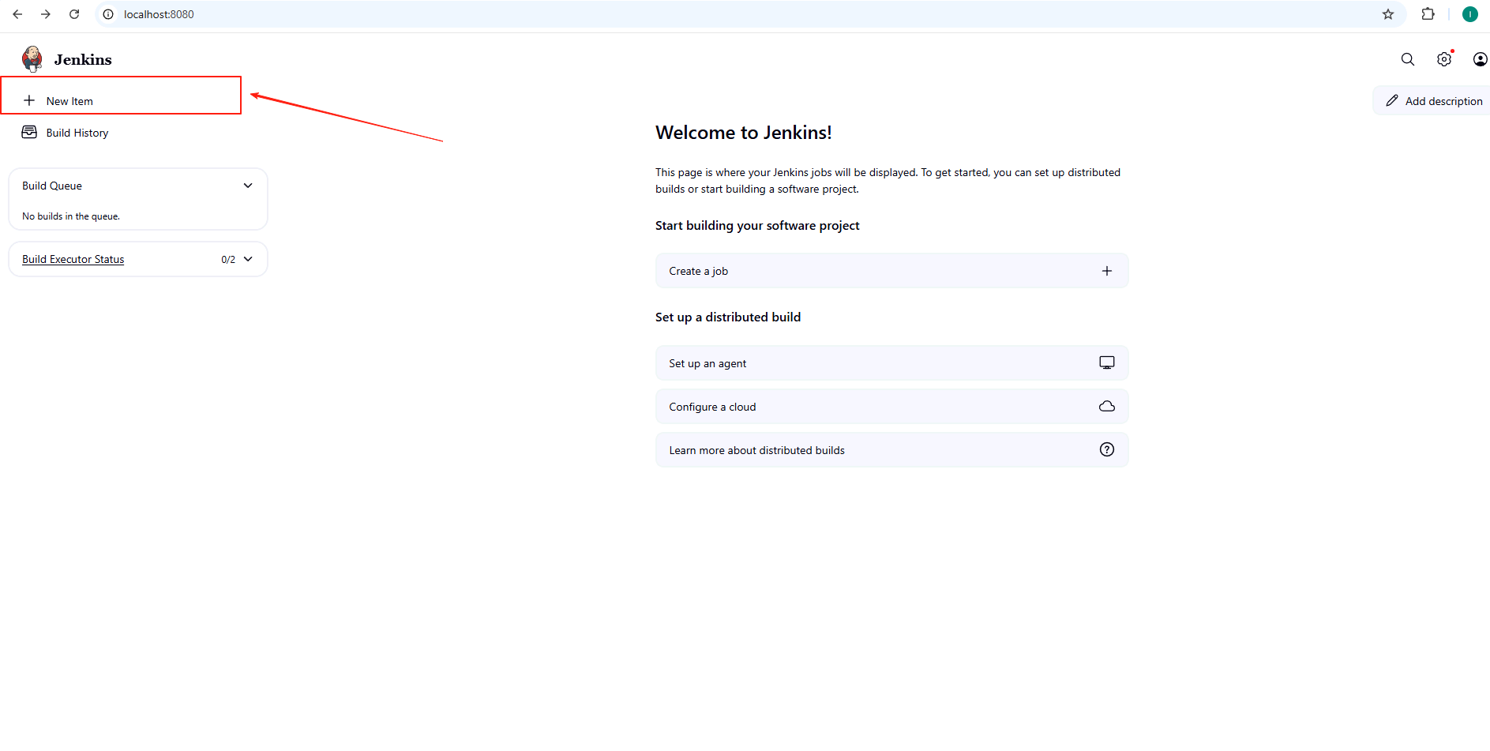This screenshot has height=751, width=1490.
Task: Open the browser extensions puzzle icon
Action: click(1428, 14)
